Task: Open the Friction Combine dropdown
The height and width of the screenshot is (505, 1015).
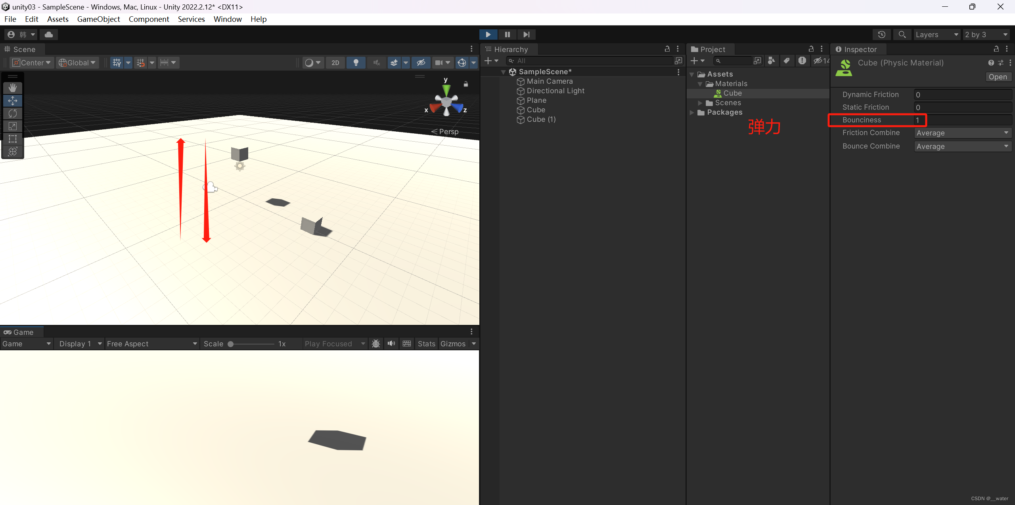Action: 961,133
